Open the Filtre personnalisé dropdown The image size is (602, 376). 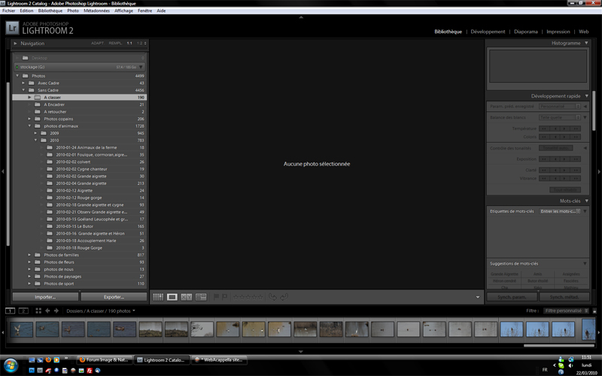(564, 311)
